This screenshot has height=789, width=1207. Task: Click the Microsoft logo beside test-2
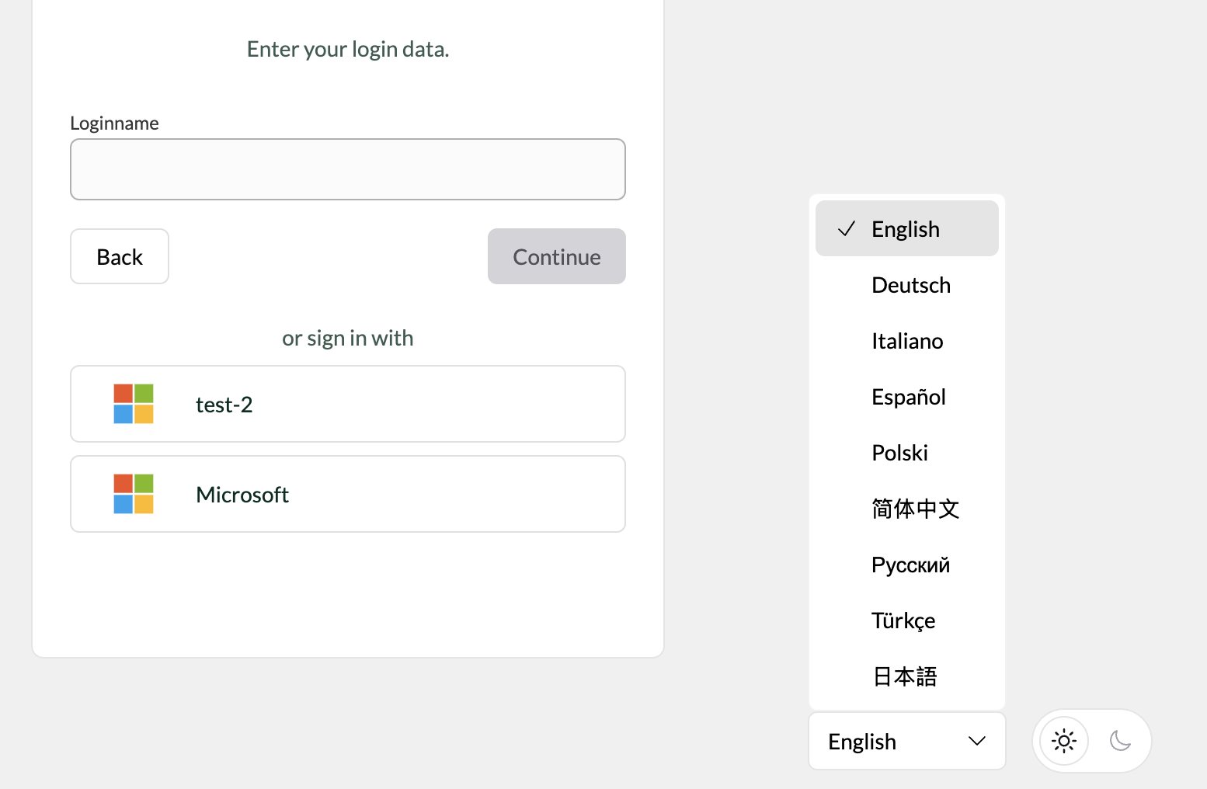pos(134,404)
